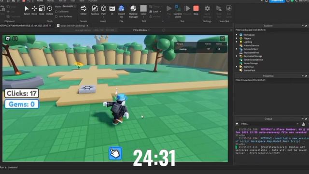Switch to the HOME ribbon tab

(x=40, y=1)
